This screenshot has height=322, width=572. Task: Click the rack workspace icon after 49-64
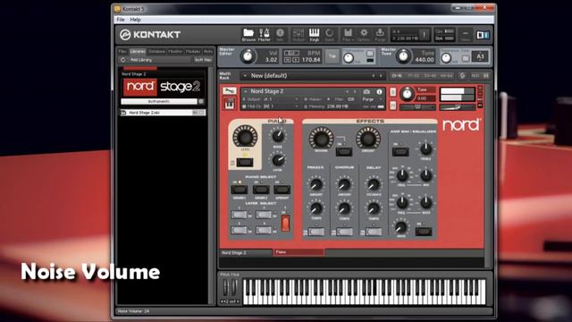[x=462, y=75]
